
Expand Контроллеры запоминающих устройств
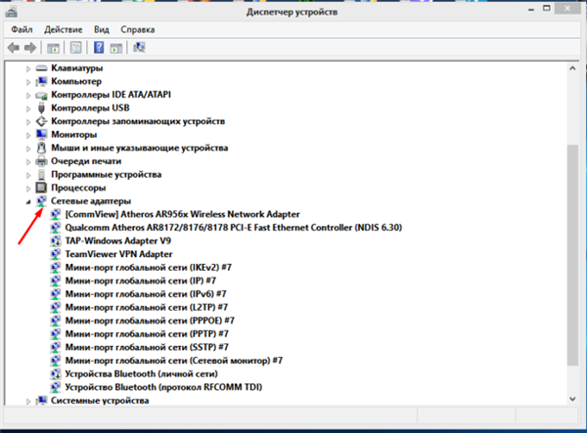click(x=28, y=122)
